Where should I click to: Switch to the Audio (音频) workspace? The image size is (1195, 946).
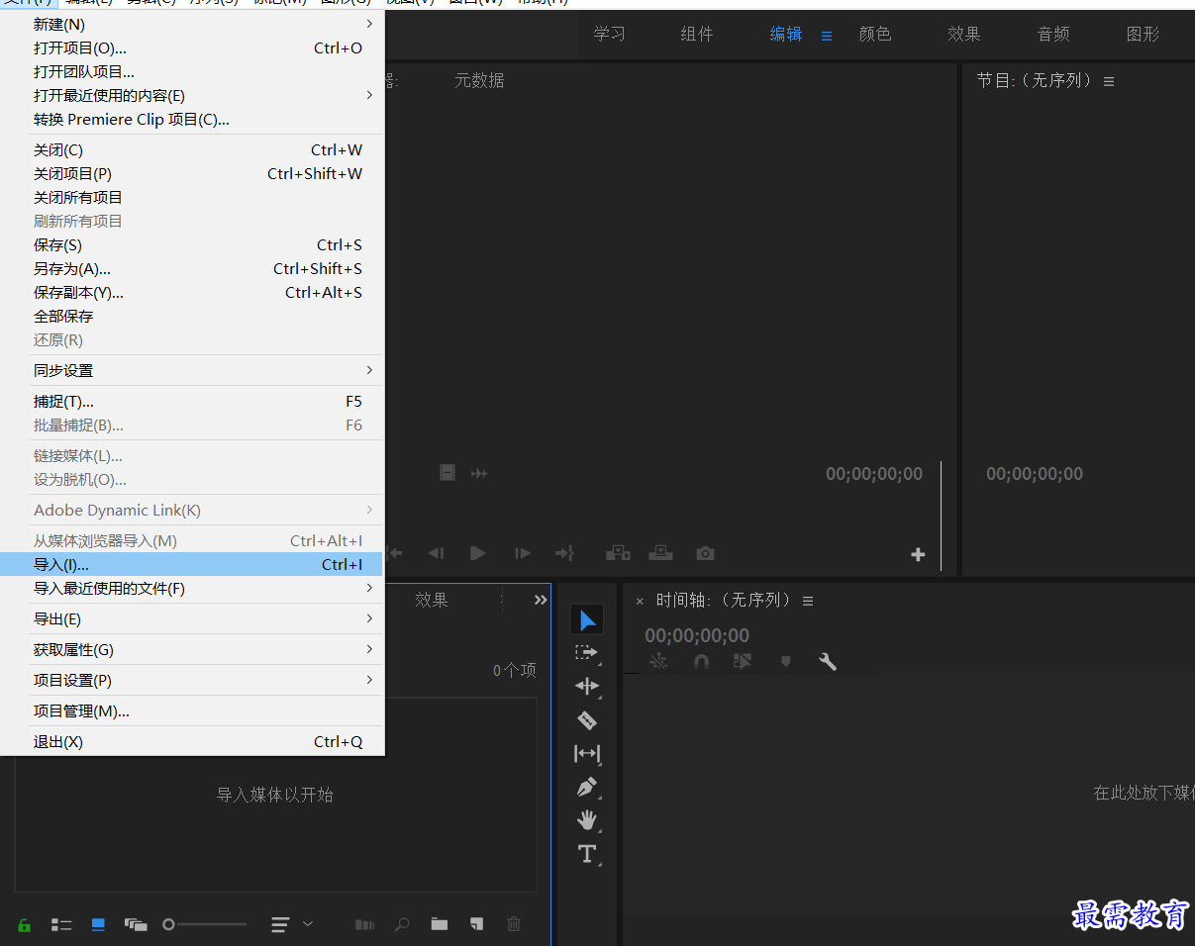(1053, 34)
